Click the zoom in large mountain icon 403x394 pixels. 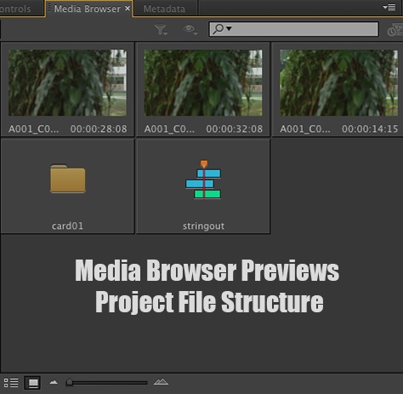point(161,382)
